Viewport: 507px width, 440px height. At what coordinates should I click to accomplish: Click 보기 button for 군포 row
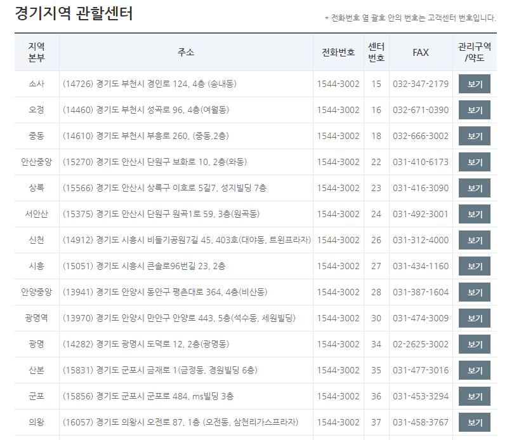(x=475, y=396)
